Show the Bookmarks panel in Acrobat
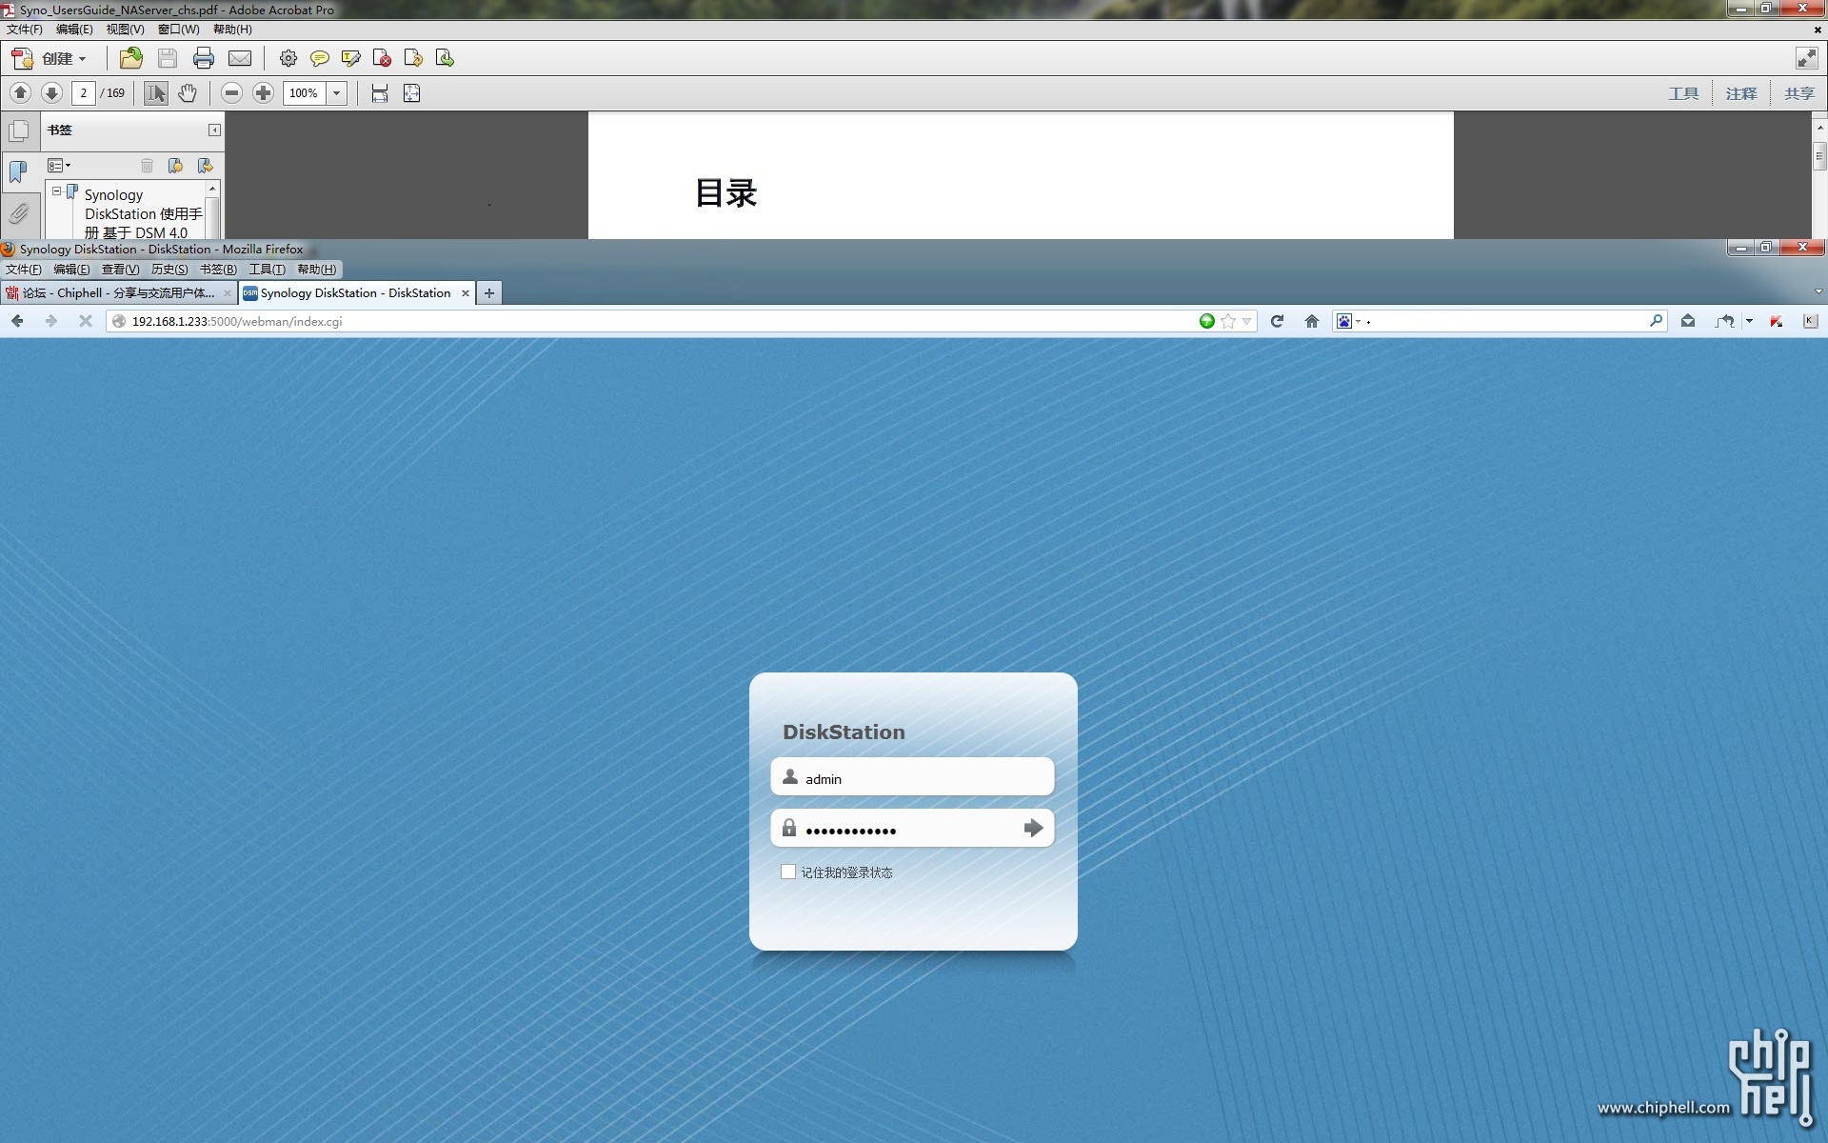 pos(19,171)
